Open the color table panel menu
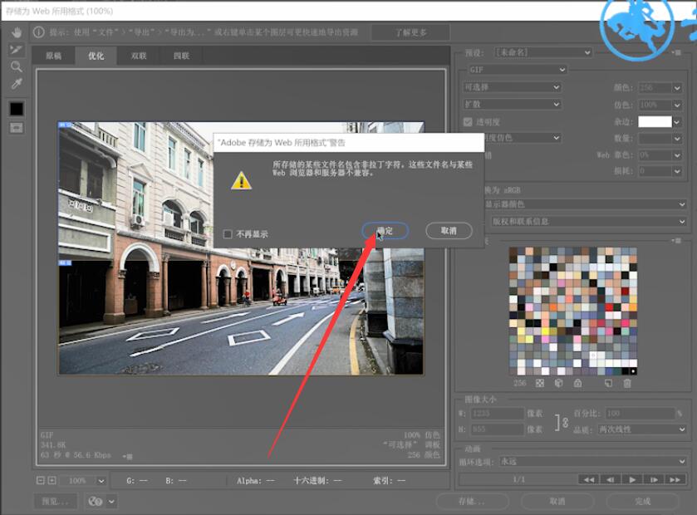The height and width of the screenshot is (515, 697). click(676, 240)
